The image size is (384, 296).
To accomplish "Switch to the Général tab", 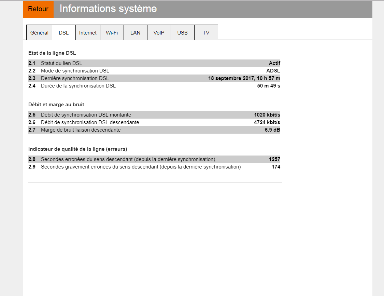I will (x=39, y=32).
